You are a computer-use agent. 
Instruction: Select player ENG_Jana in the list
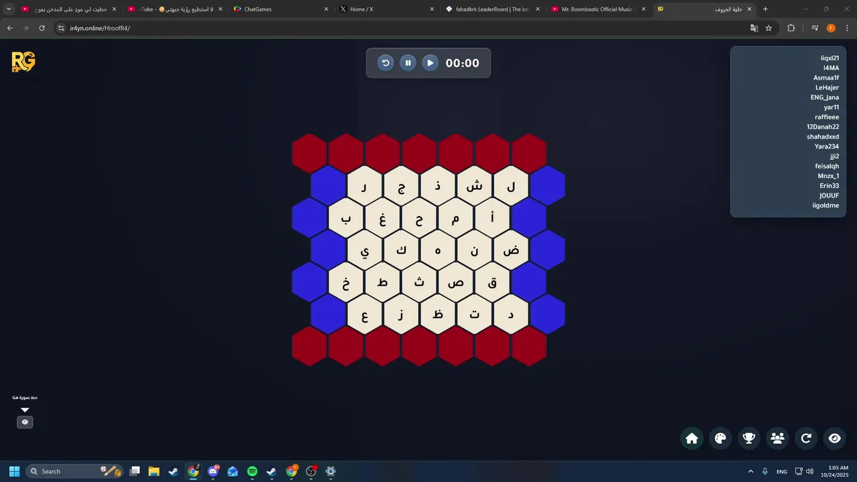pos(825,97)
